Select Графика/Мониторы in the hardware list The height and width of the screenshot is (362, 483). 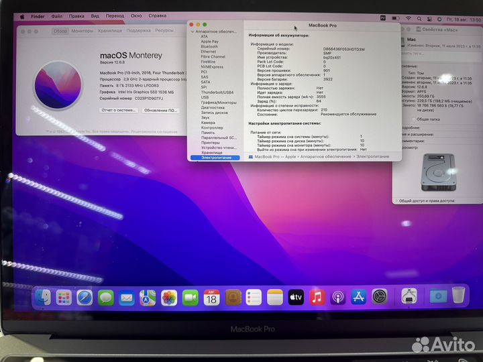[x=219, y=103]
